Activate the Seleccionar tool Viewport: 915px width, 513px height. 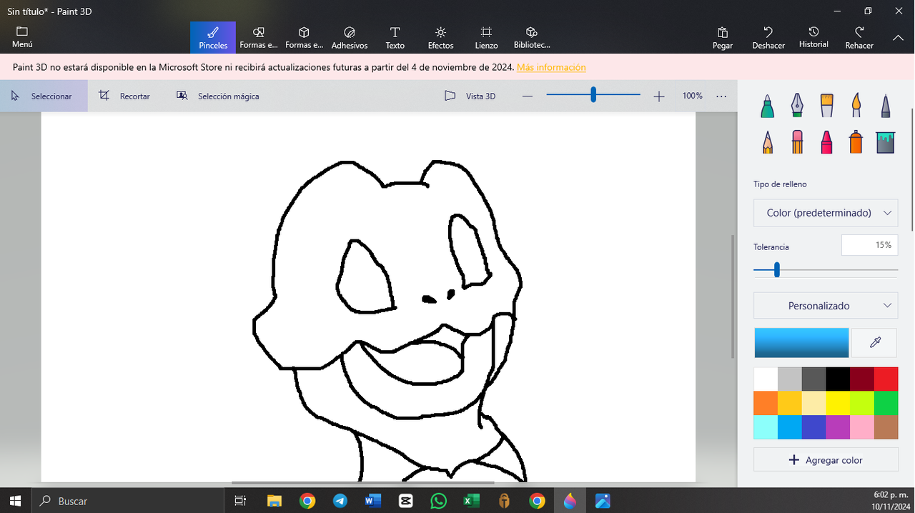44,96
